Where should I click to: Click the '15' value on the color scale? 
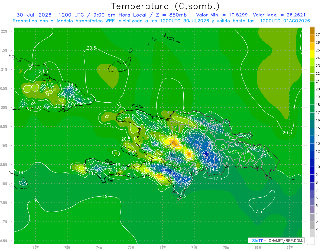point(318,128)
